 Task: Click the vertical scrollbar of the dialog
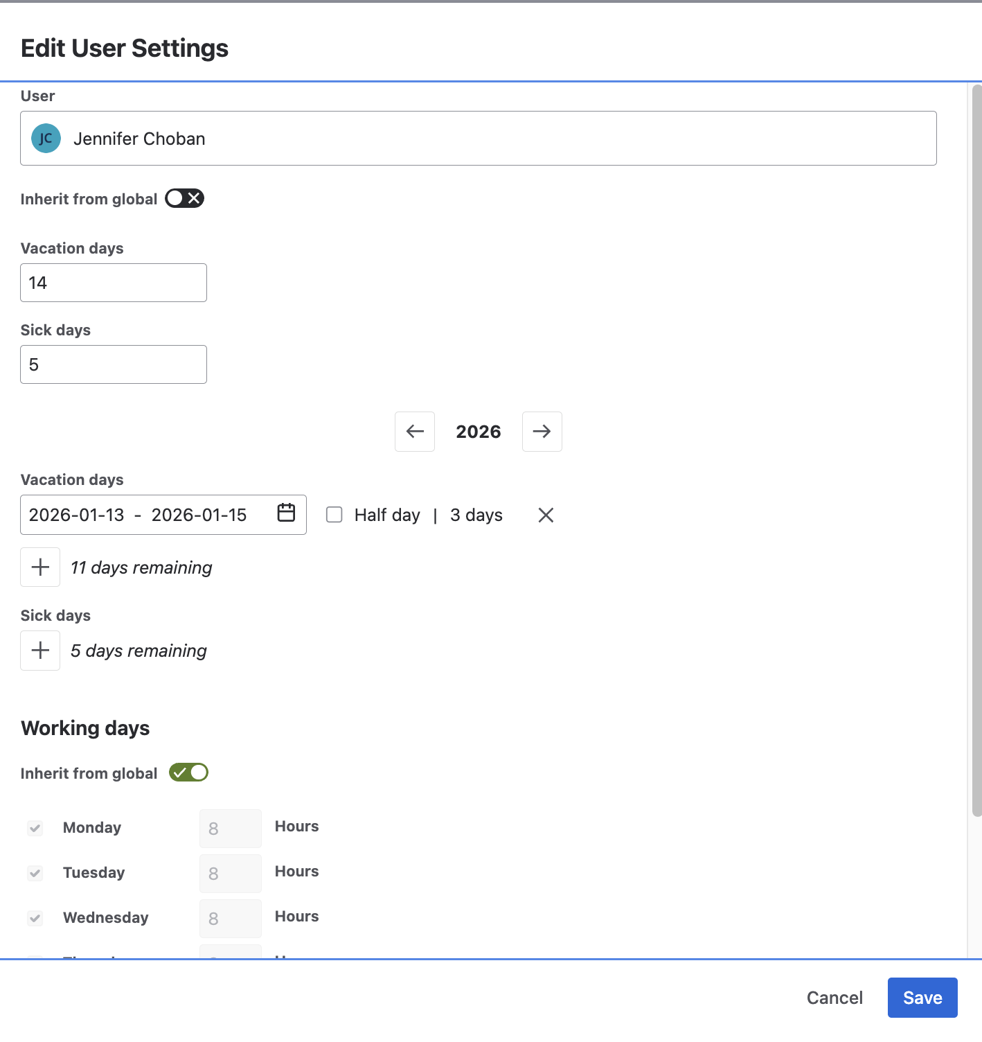click(976, 450)
